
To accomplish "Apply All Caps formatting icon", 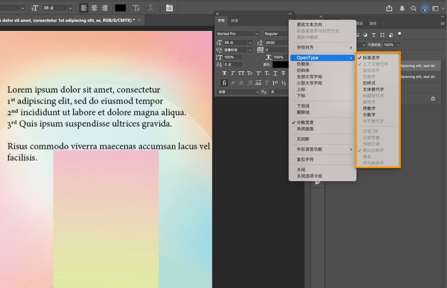I will 241,73.
